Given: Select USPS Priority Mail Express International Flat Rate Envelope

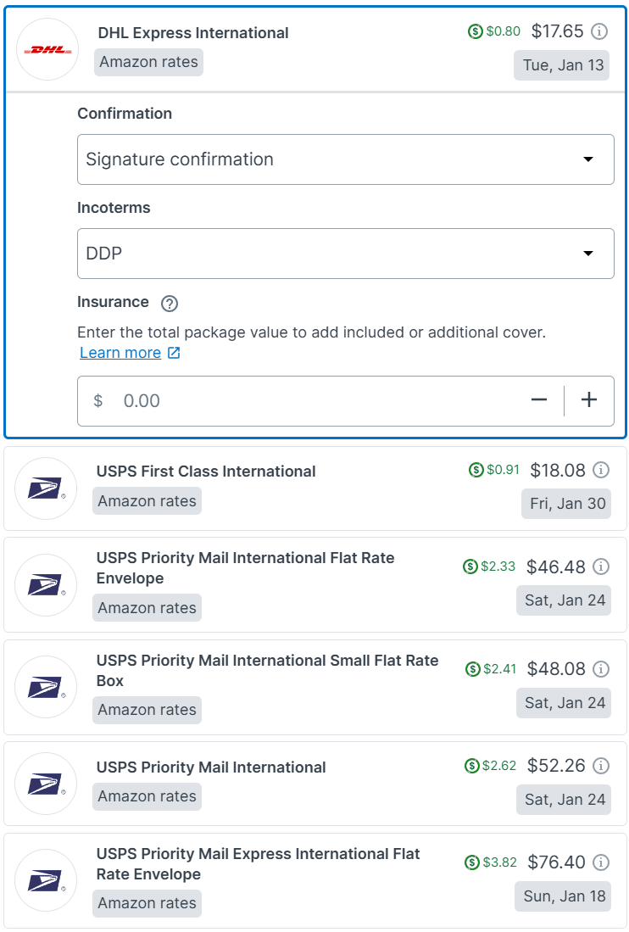Looking at the screenshot, I should click(x=258, y=863).
